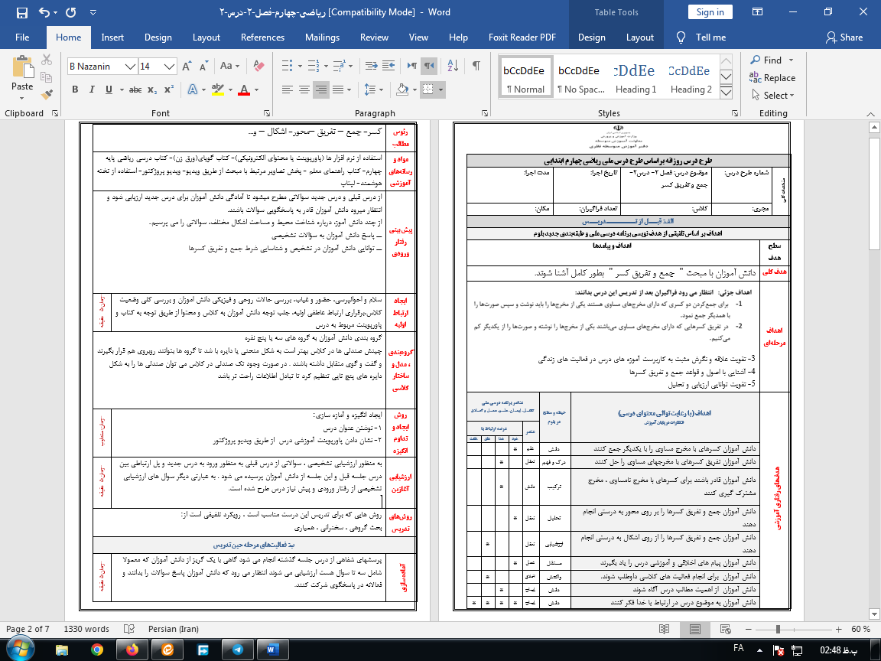Select the Format Painter brush
This screenshot has height=661, width=881.
47,94
